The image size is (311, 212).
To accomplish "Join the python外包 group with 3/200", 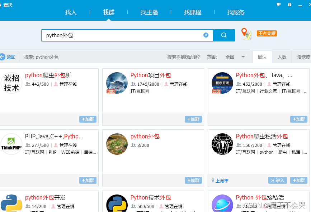I will (193, 180).
